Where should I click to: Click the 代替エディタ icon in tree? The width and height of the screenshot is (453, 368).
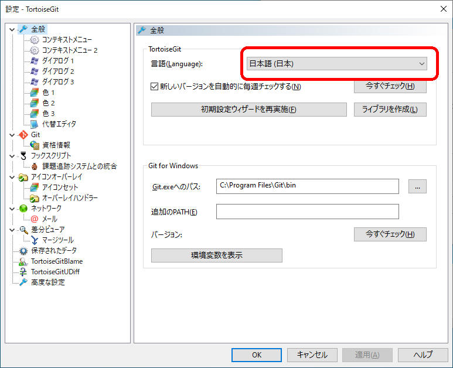click(35, 124)
